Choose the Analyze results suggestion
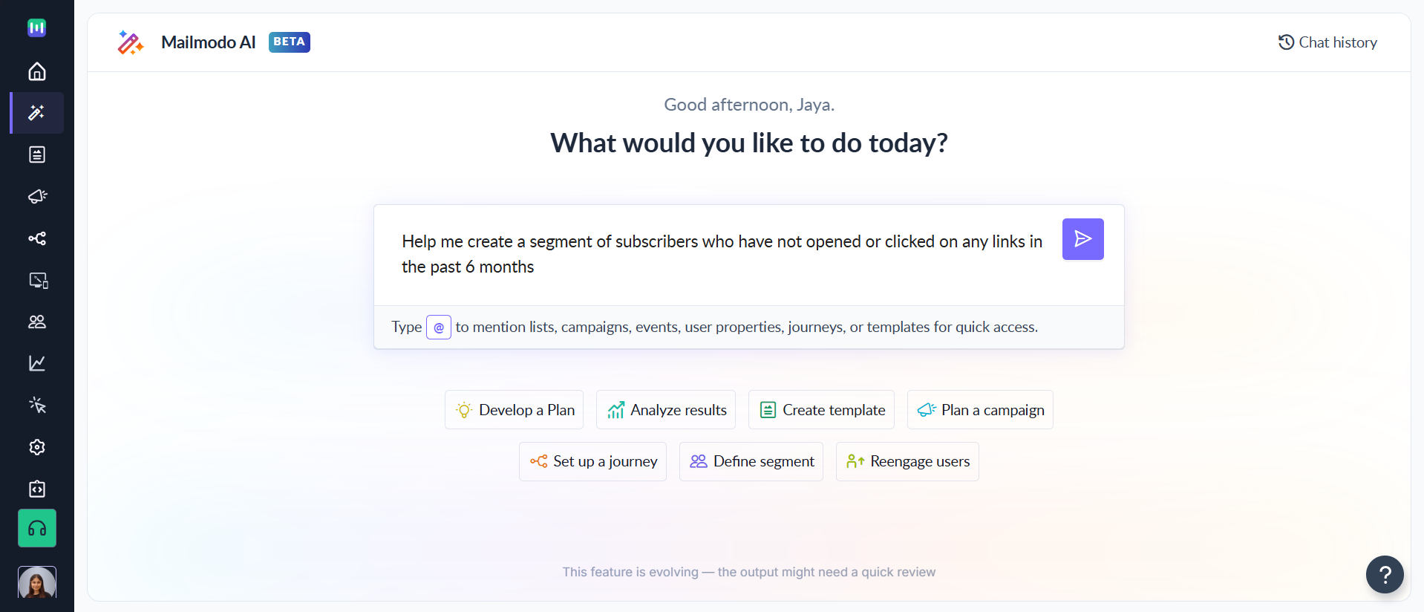The image size is (1424, 612). [x=666, y=410]
